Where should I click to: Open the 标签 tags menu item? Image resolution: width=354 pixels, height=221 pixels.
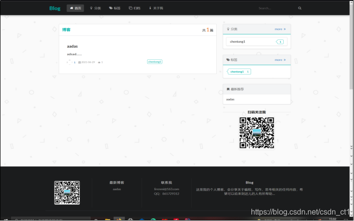[115, 8]
